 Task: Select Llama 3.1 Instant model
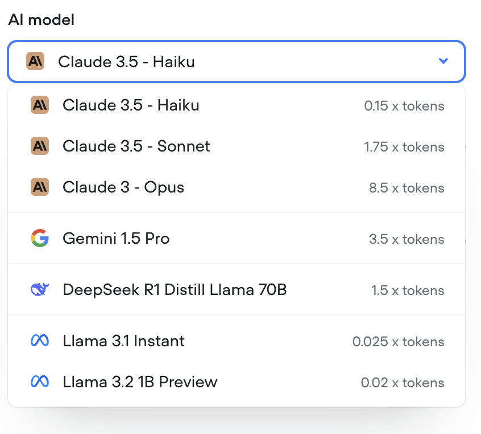[237, 341]
